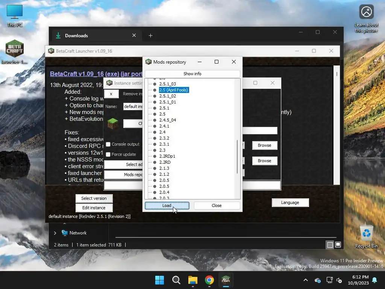Toggle Console output checkbox

(108, 144)
